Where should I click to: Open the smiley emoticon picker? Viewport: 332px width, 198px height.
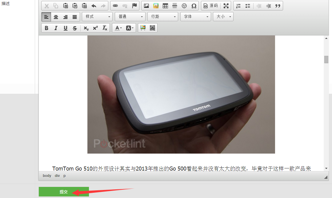click(184, 6)
